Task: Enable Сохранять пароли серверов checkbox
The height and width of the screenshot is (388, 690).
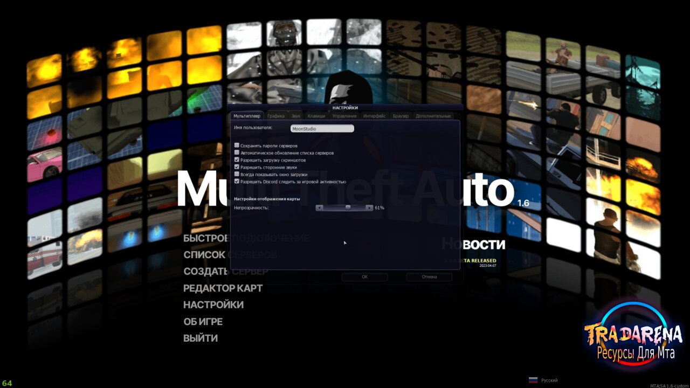Action: pyautogui.click(x=237, y=145)
